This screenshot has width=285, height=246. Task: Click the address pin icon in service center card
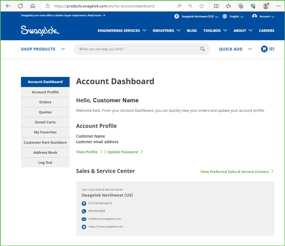(84, 203)
